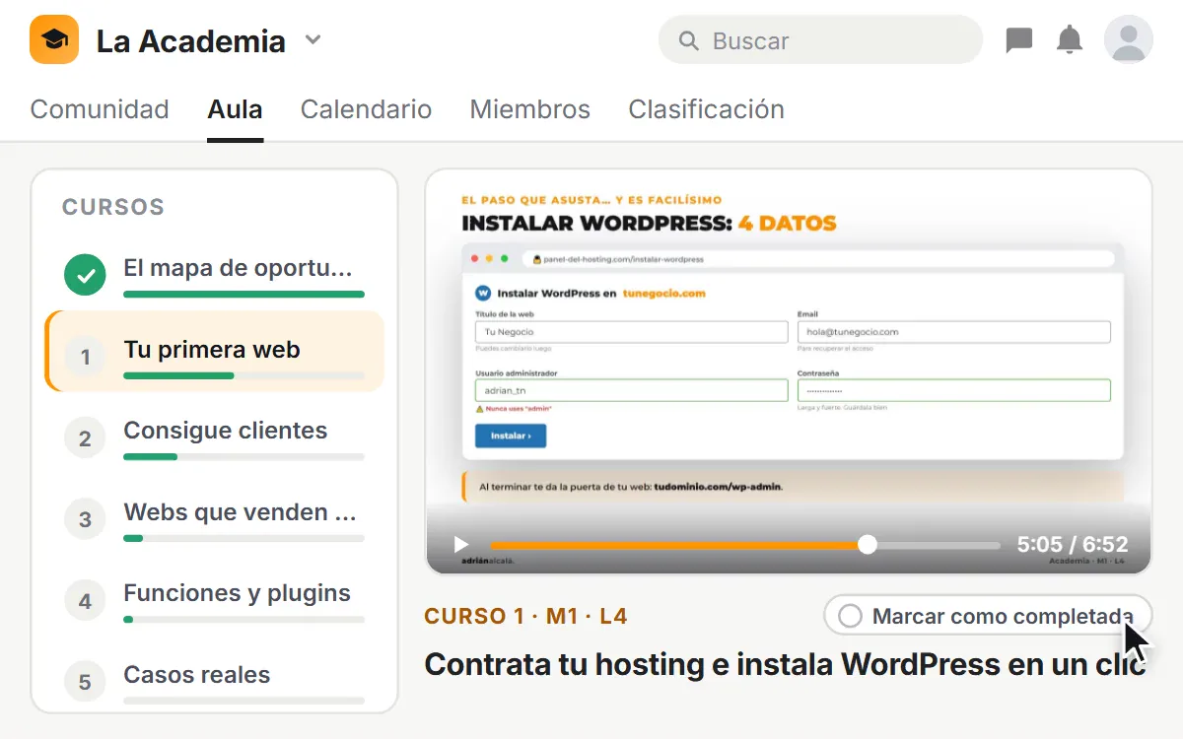Select the Aula tab
Viewport: 1183px width, 739px height.
235,109
